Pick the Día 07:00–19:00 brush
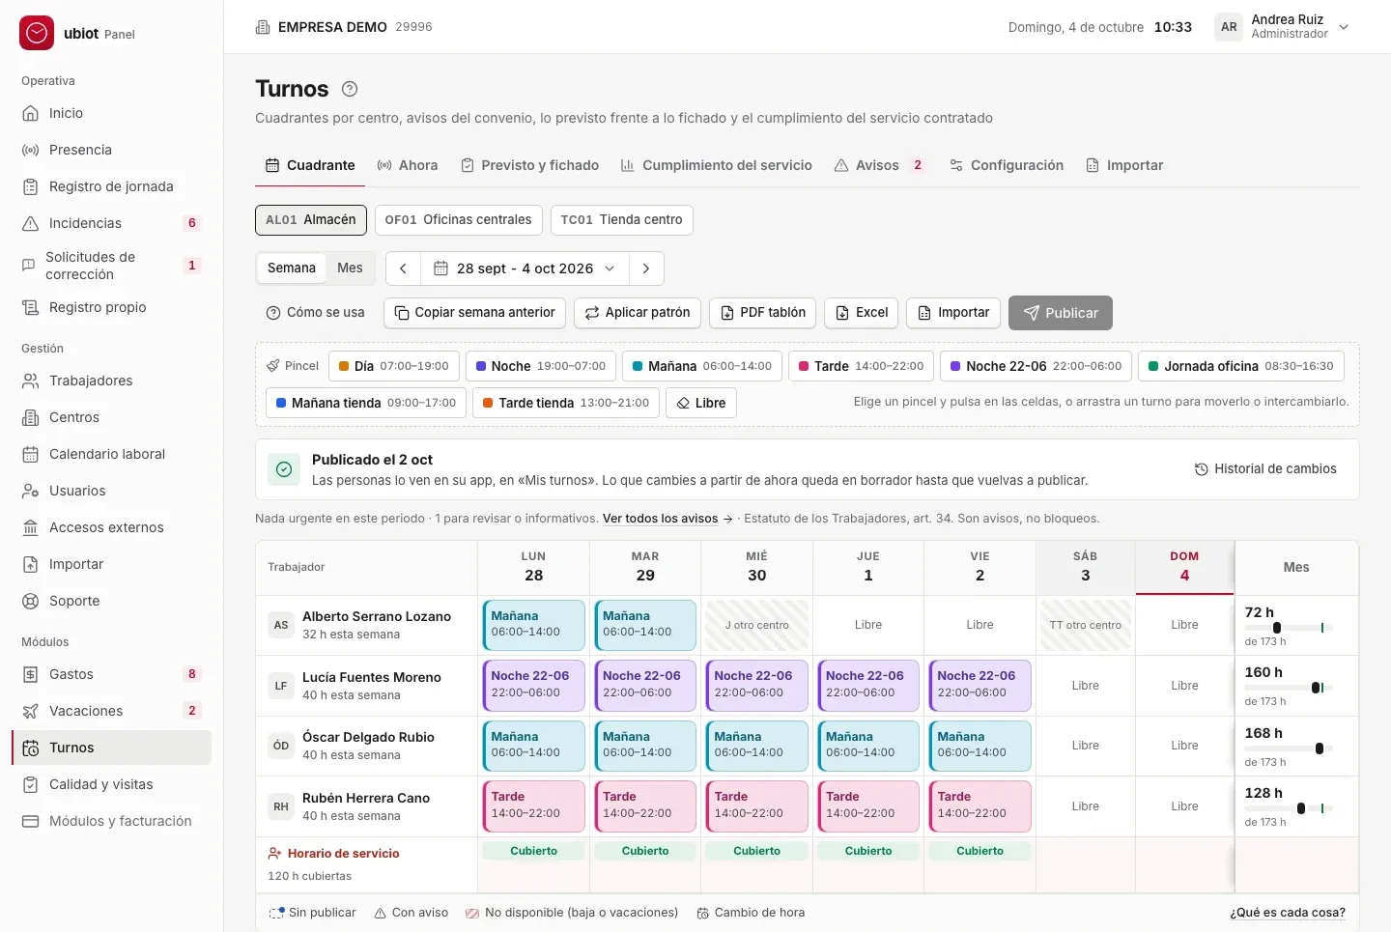This screenshot has width=1391, height=932. click(394, 366)
